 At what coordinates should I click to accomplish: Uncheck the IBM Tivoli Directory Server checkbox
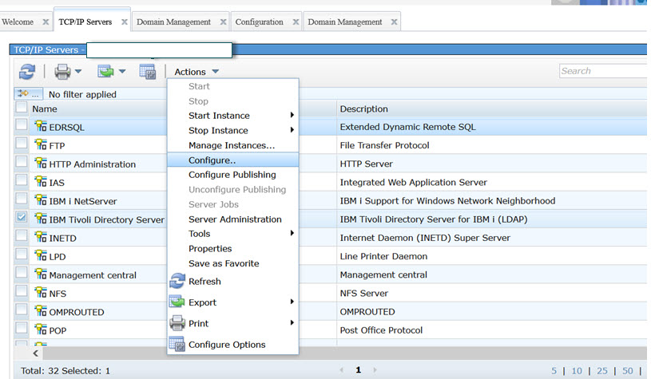click(22, 217)
